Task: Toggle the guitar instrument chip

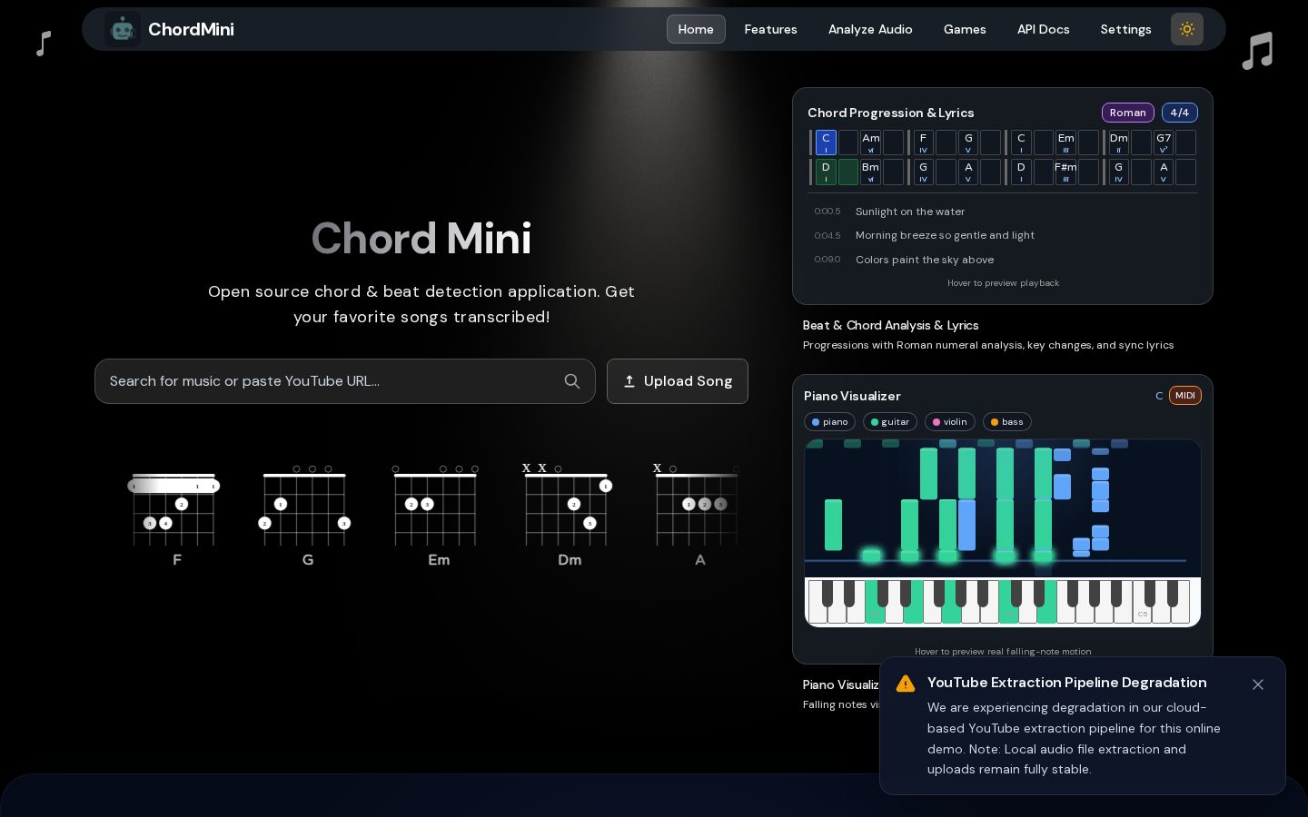Action: [889, 421]
